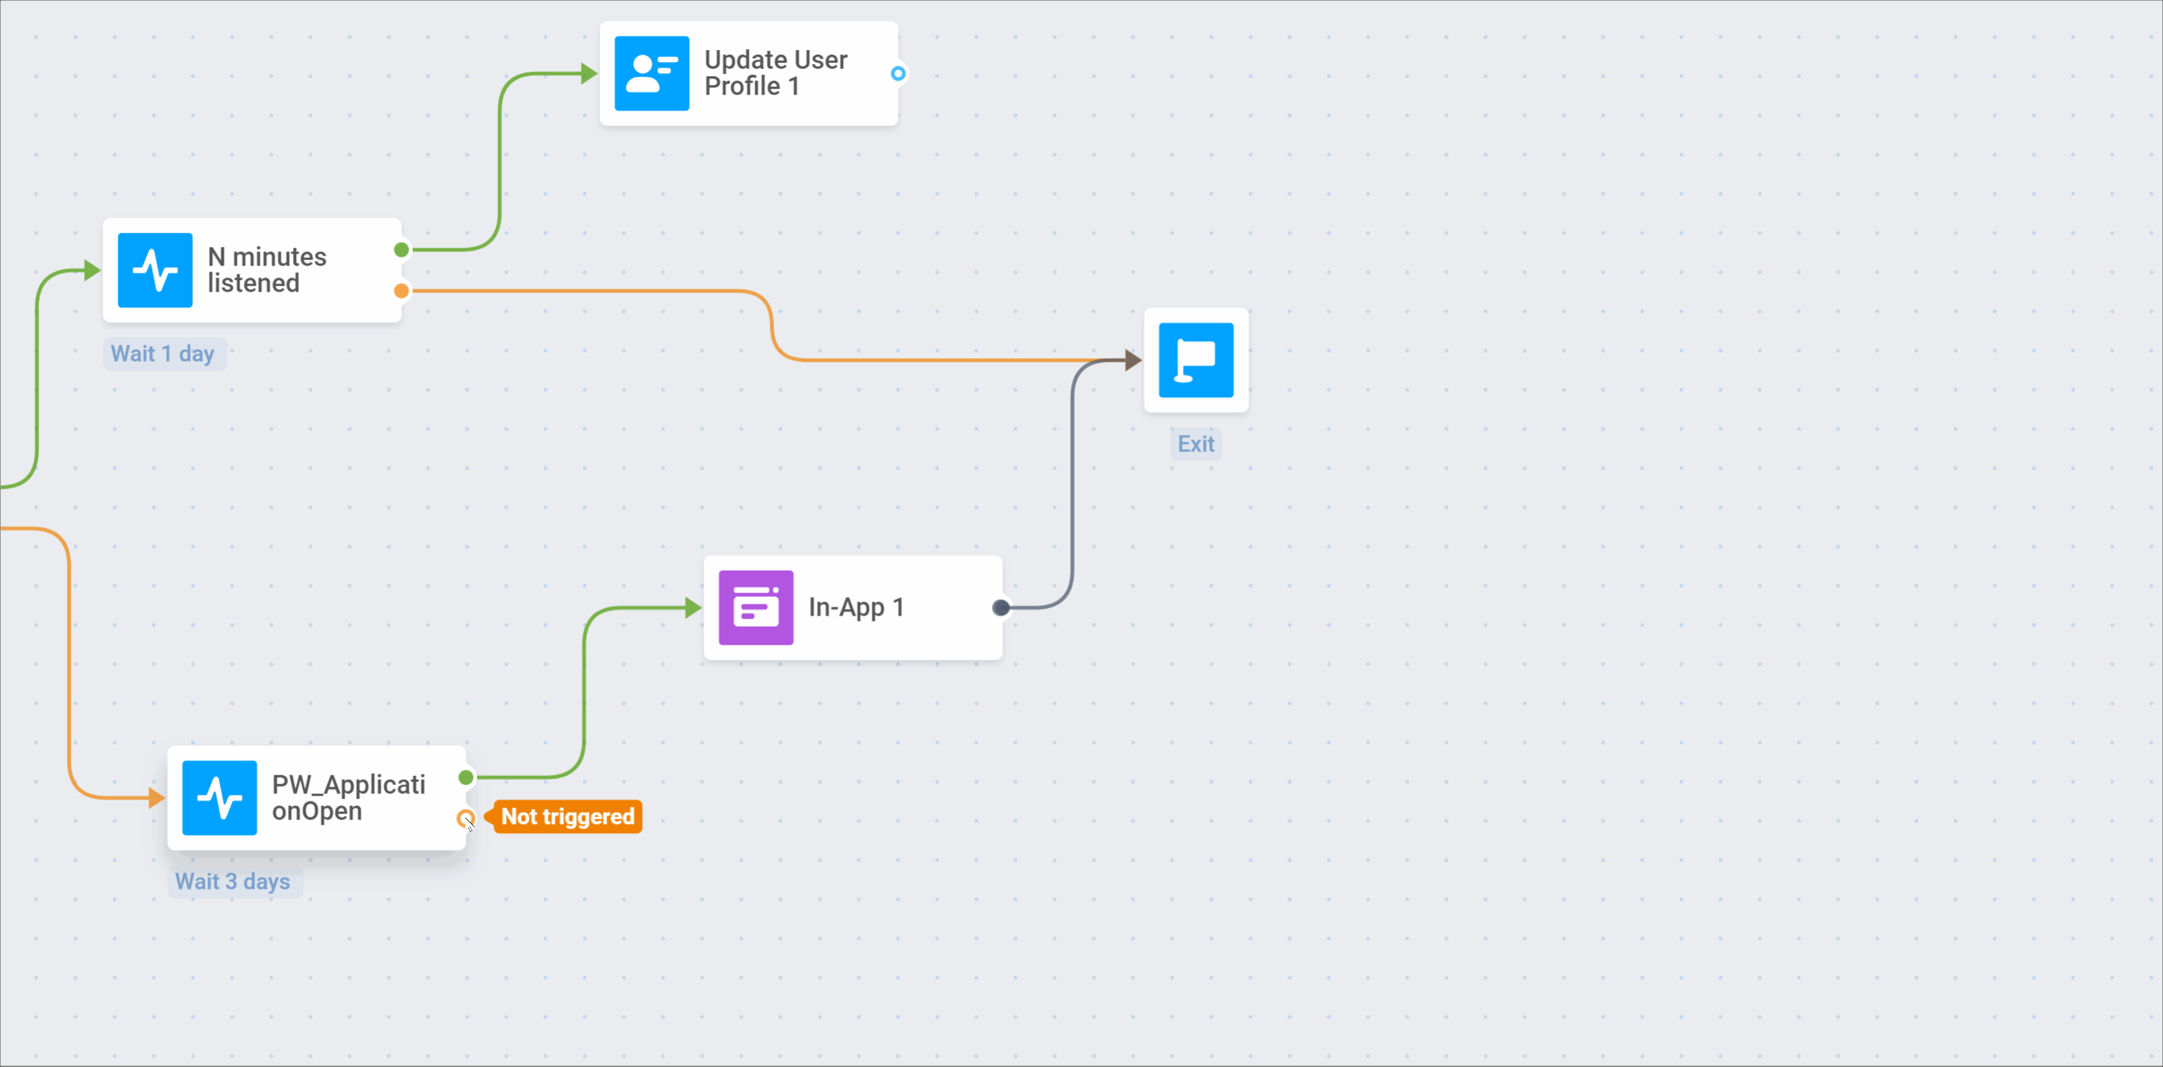Click the In-App 1 output port

point(1000,607)
